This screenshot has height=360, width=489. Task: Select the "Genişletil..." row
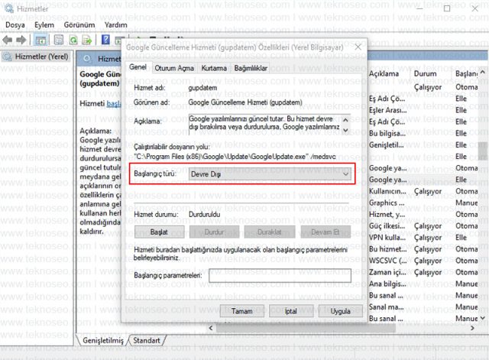click(x=423, y=144)
